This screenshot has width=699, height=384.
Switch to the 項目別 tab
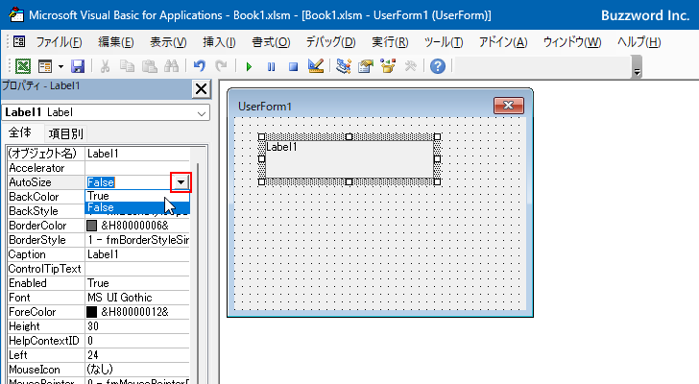click(65, 133)
